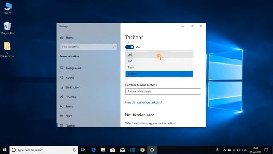
Task: Open the Action Center notifications icon
Action: point(266,150)
